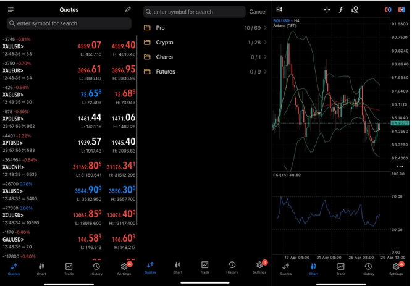The image size is (412, 286).
Task: Open Quotes tab in chart panel bar
Action: click(x=285, y=269)
